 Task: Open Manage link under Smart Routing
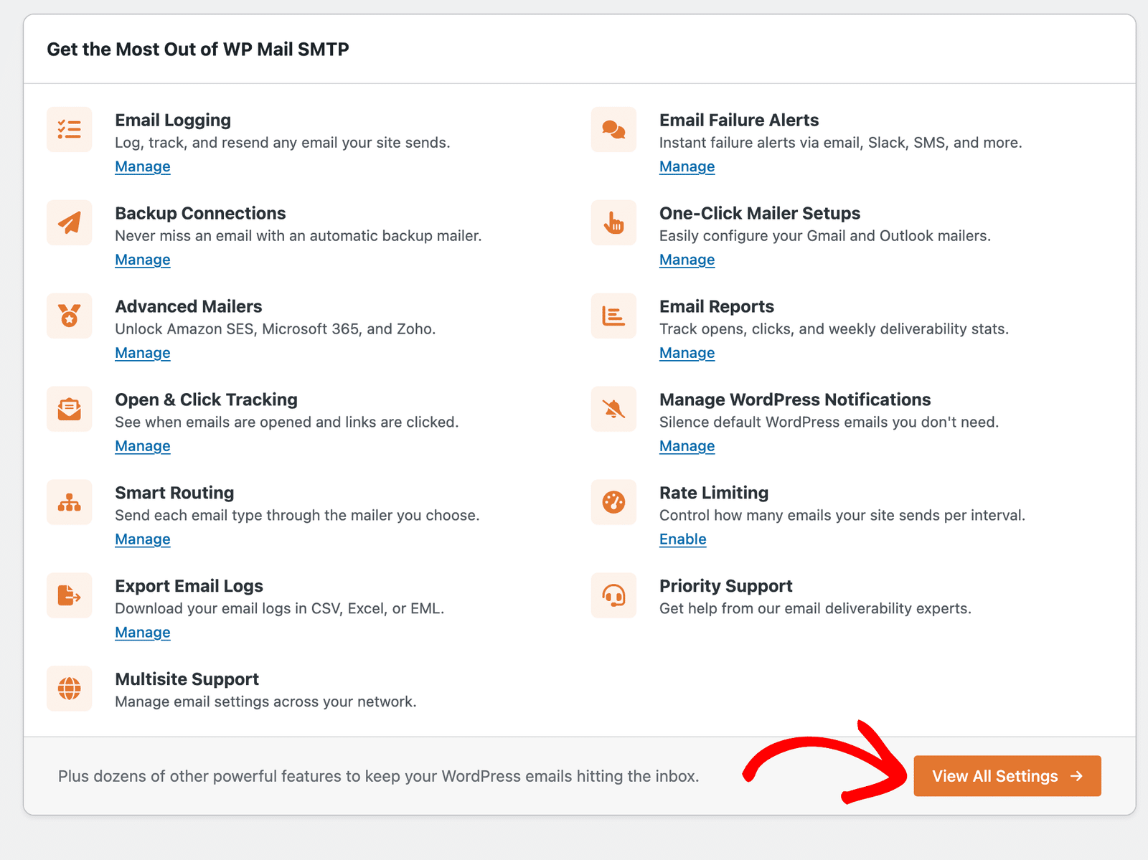coord(143,539)
